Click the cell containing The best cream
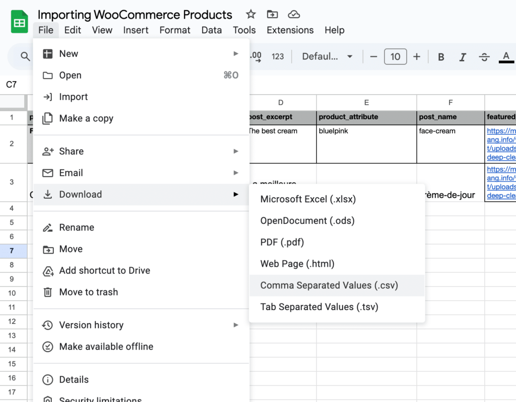 pyautogui.click(x=283, y=144)
